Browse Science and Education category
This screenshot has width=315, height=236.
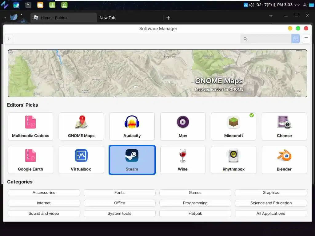pos(271,203)
